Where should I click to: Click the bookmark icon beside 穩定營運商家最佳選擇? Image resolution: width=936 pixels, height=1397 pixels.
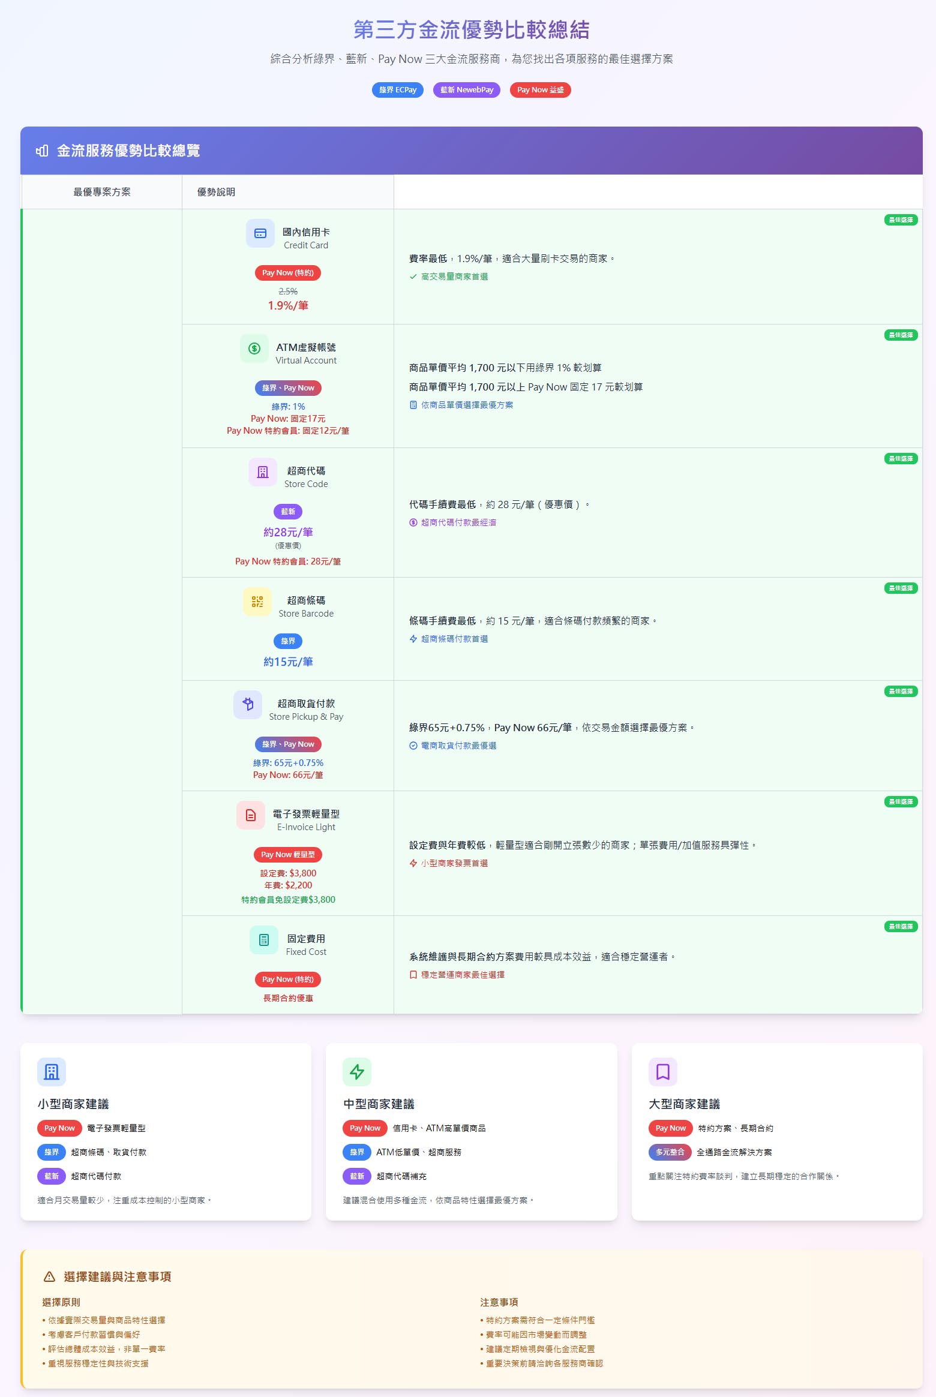pyautogui.click(x=413, y=975)
